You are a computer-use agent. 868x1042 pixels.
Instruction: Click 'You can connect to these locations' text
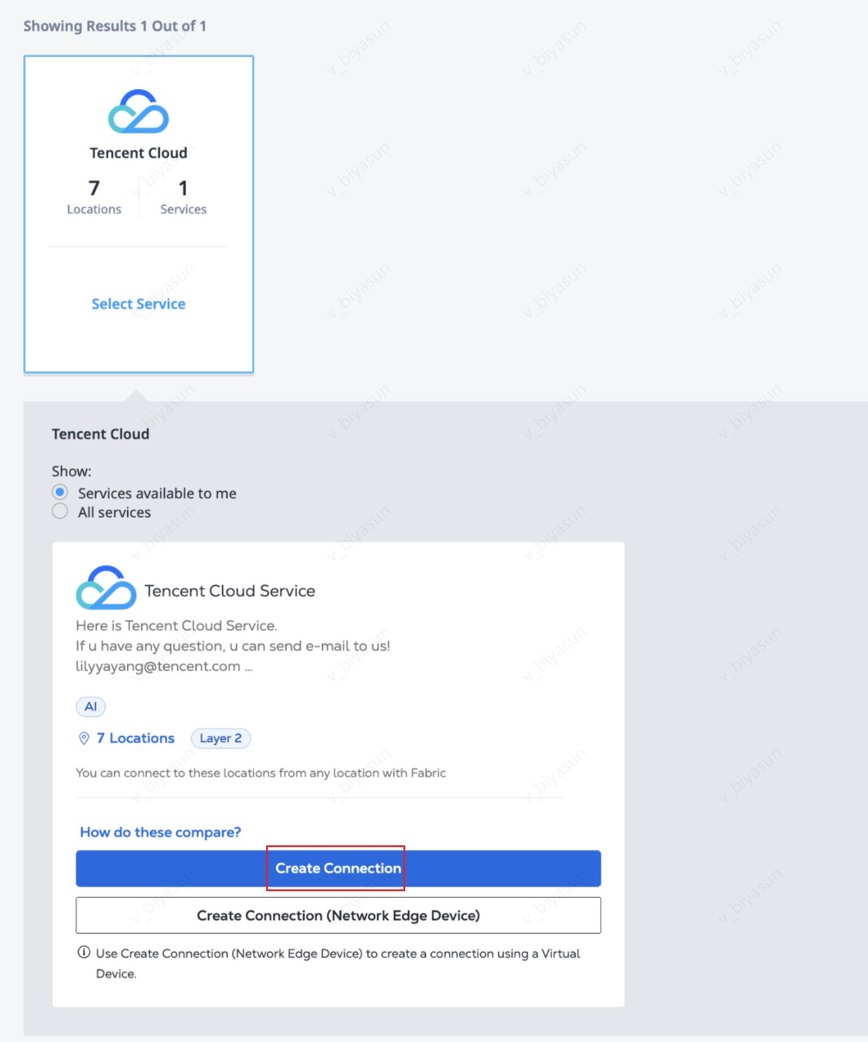pos(261,773)
